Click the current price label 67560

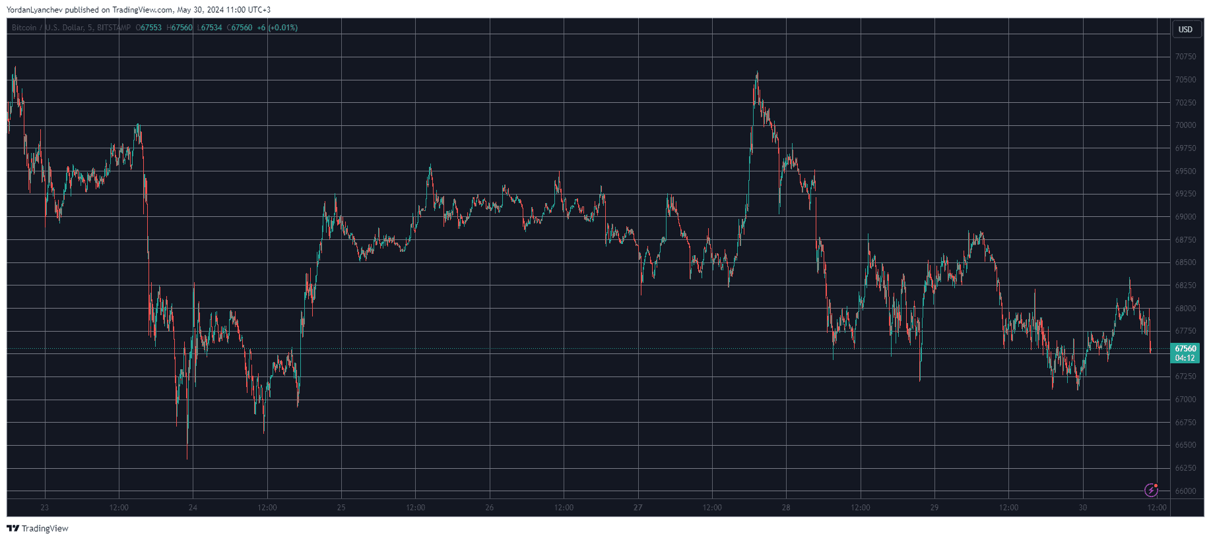(x=1185, y=349)
